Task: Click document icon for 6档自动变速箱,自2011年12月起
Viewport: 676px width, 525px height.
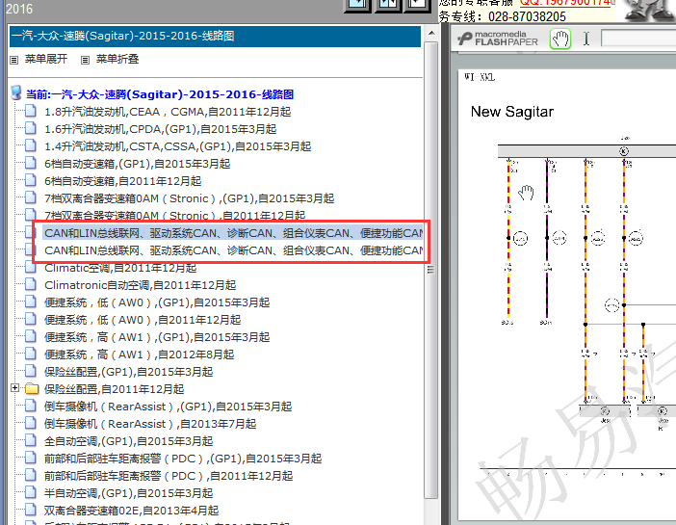Action: click(30, 180)
